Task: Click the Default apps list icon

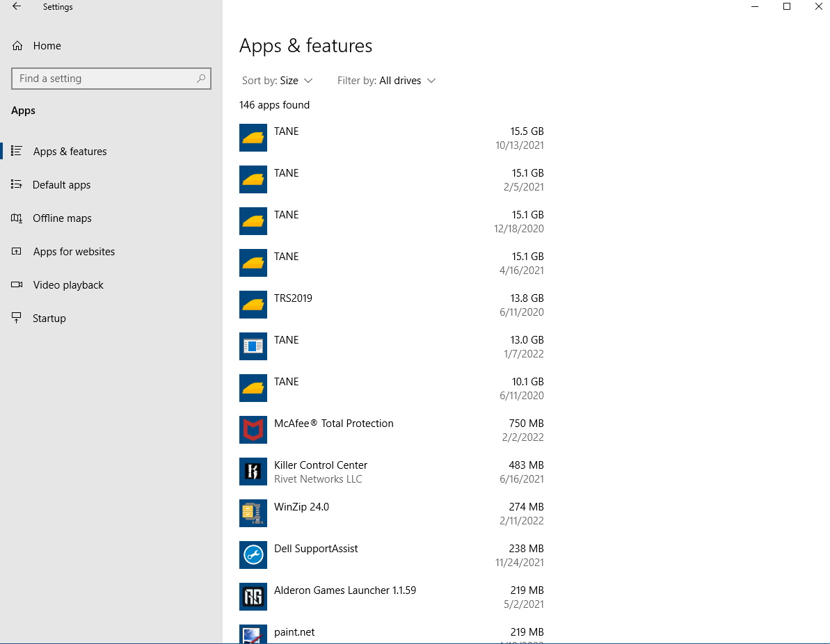Action: (17, 184)
